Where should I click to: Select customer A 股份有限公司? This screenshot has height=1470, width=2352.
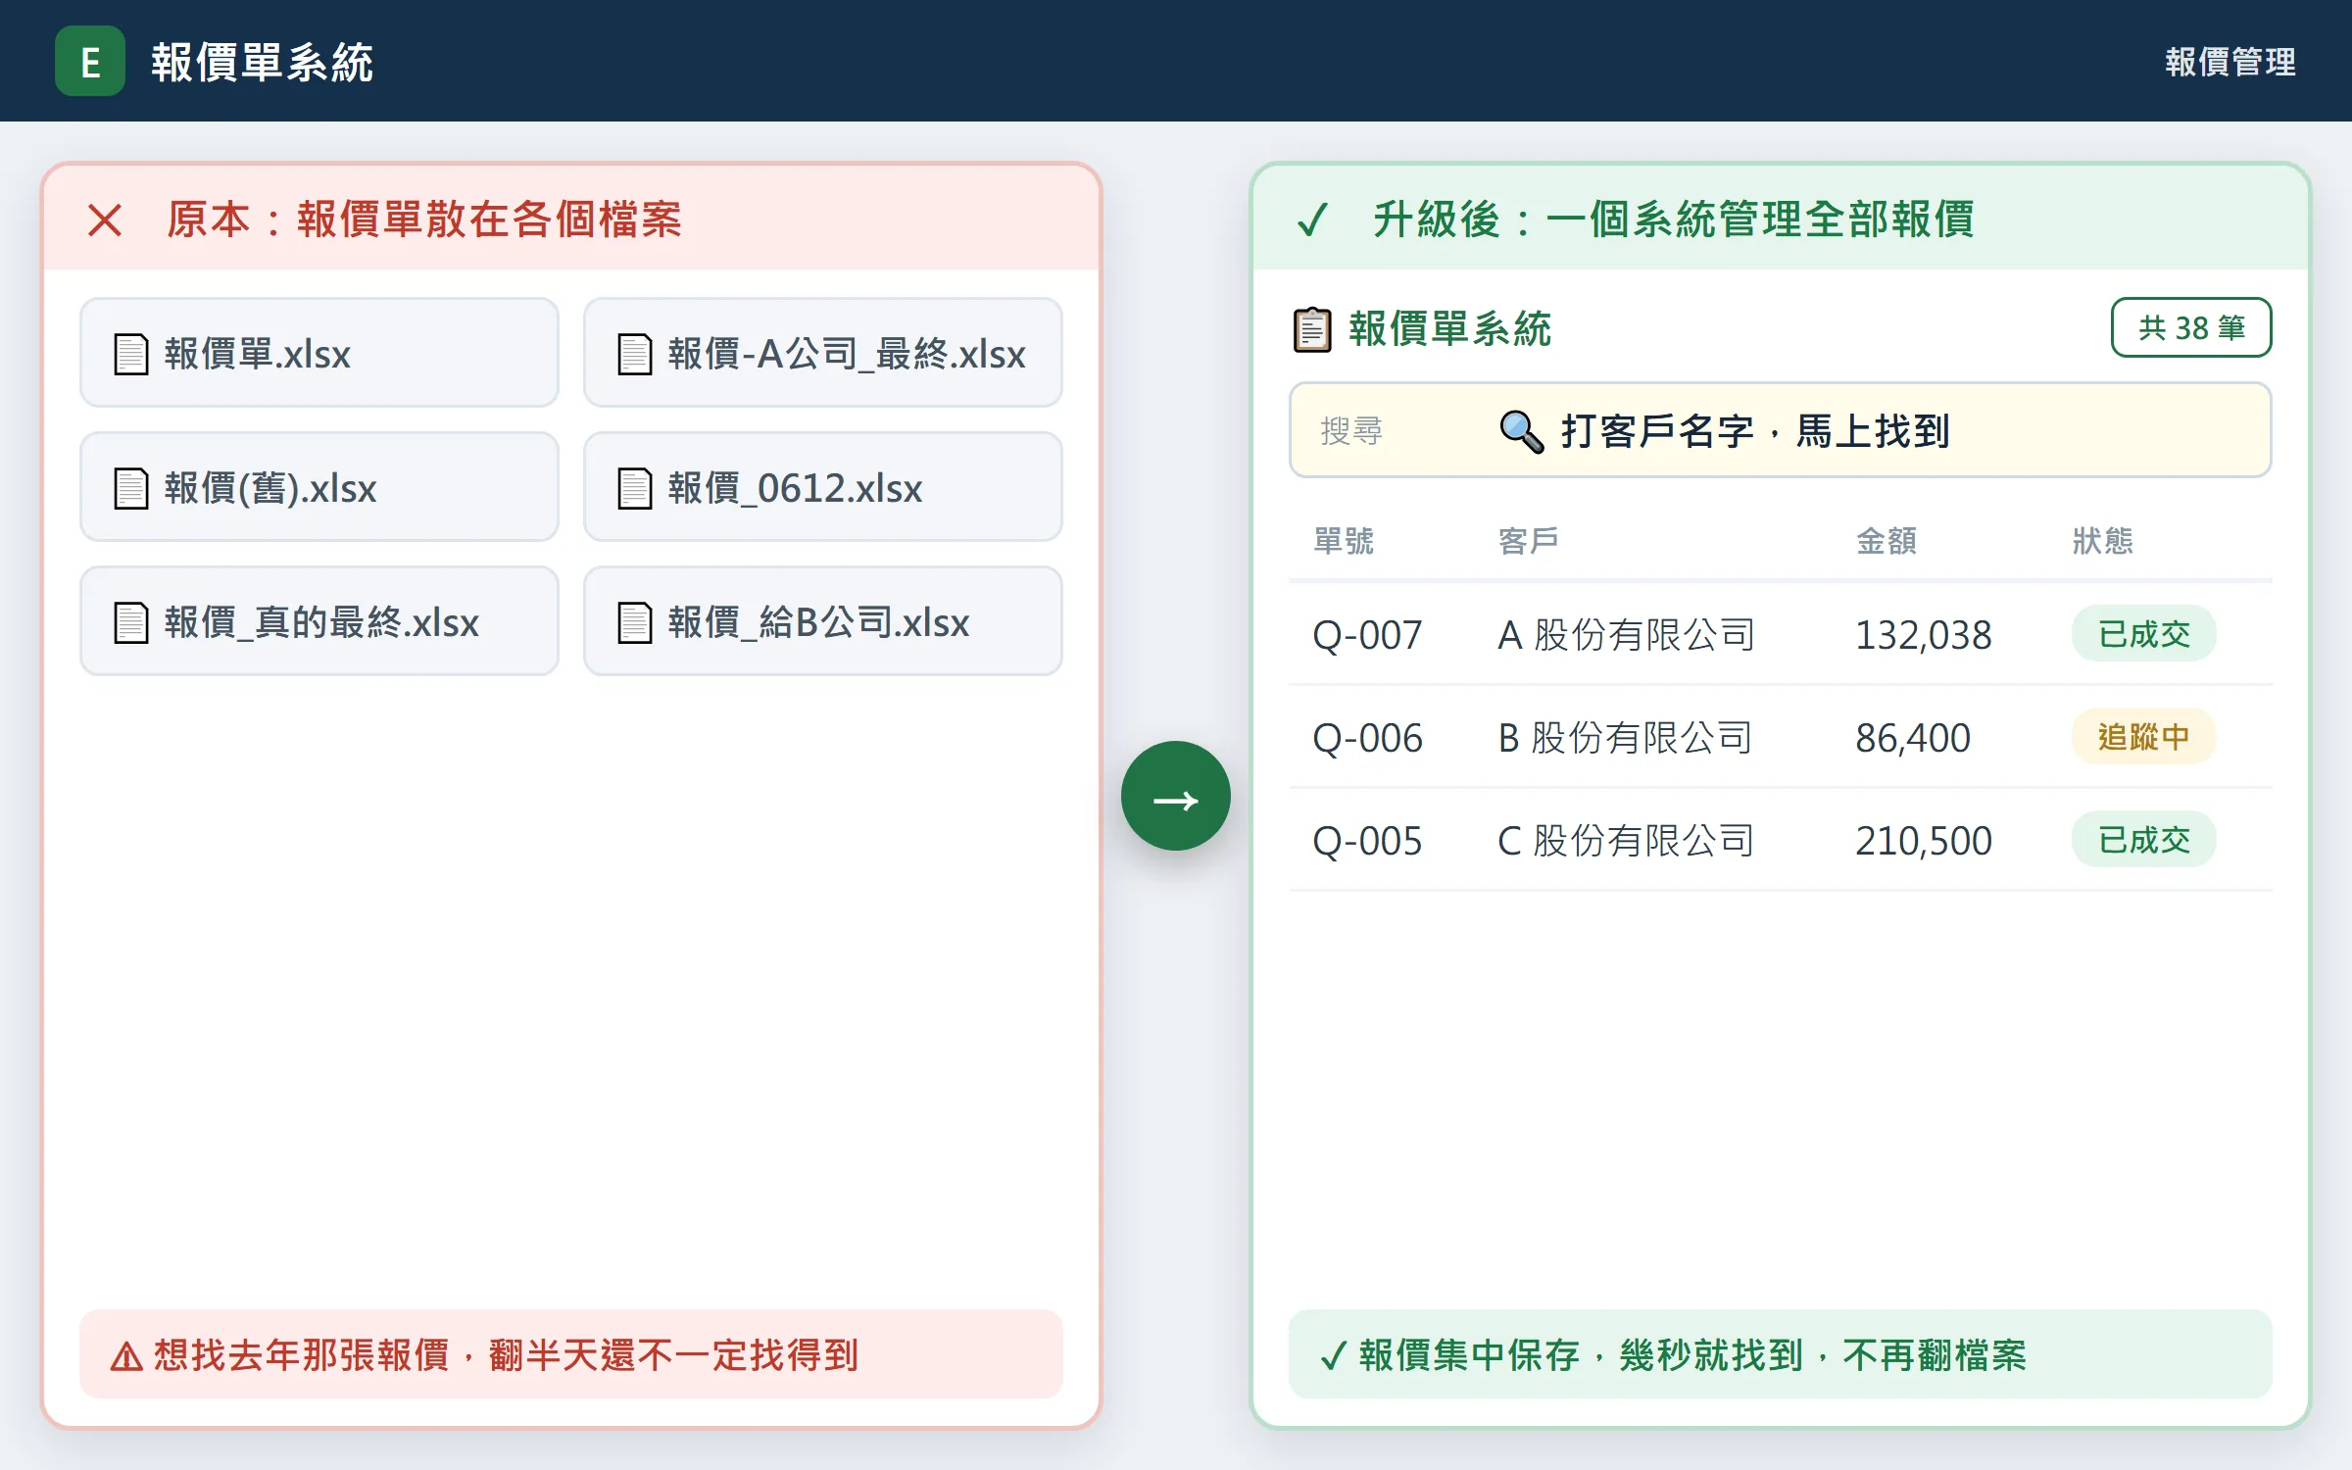1627,635
